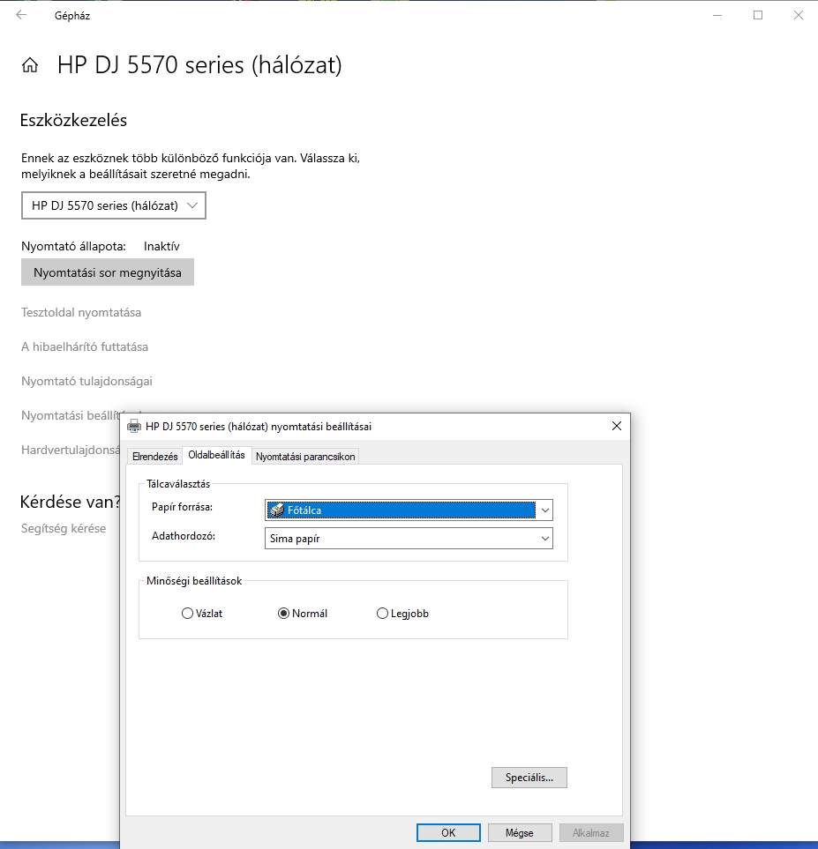The height and width of the screenshot is (849, 818).
Task: Cancel with the Mégse button
Action: pos(520,833)
